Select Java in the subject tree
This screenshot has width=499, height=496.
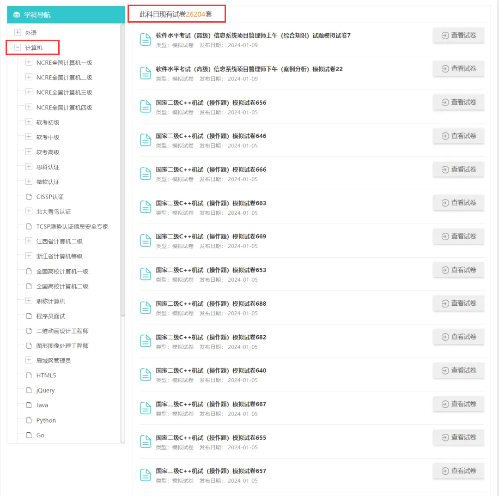click(42, 405)
